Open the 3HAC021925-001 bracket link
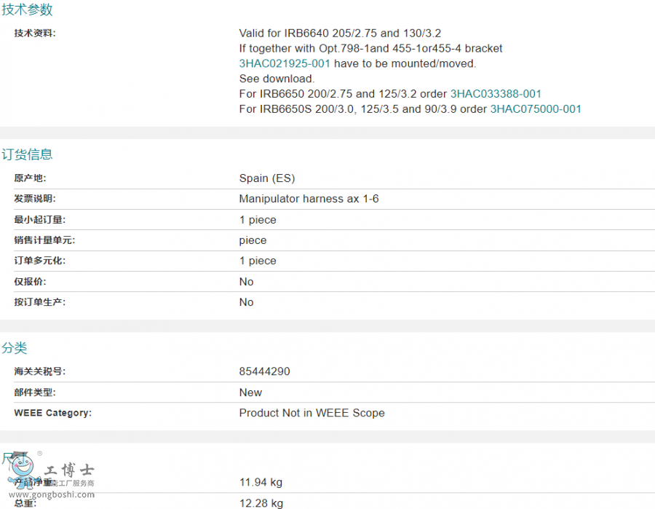Screen dimensions: 655x509 [285, 63]
